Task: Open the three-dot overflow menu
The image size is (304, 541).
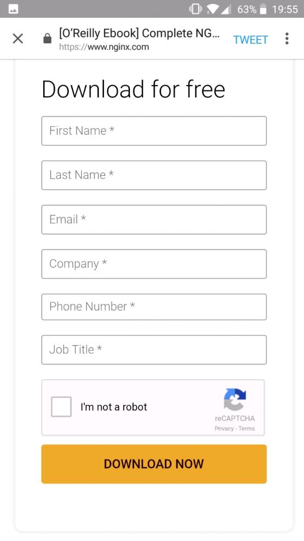Action: (287, 38)
